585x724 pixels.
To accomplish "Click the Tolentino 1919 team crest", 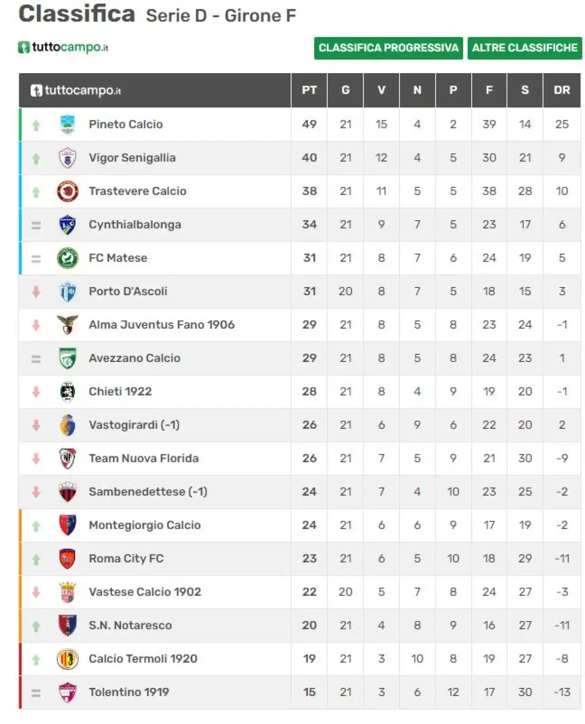I will click(68, 692).
